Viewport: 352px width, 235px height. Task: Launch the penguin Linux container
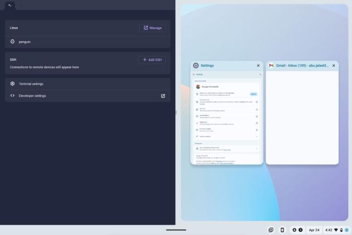[x=26, y=41]
